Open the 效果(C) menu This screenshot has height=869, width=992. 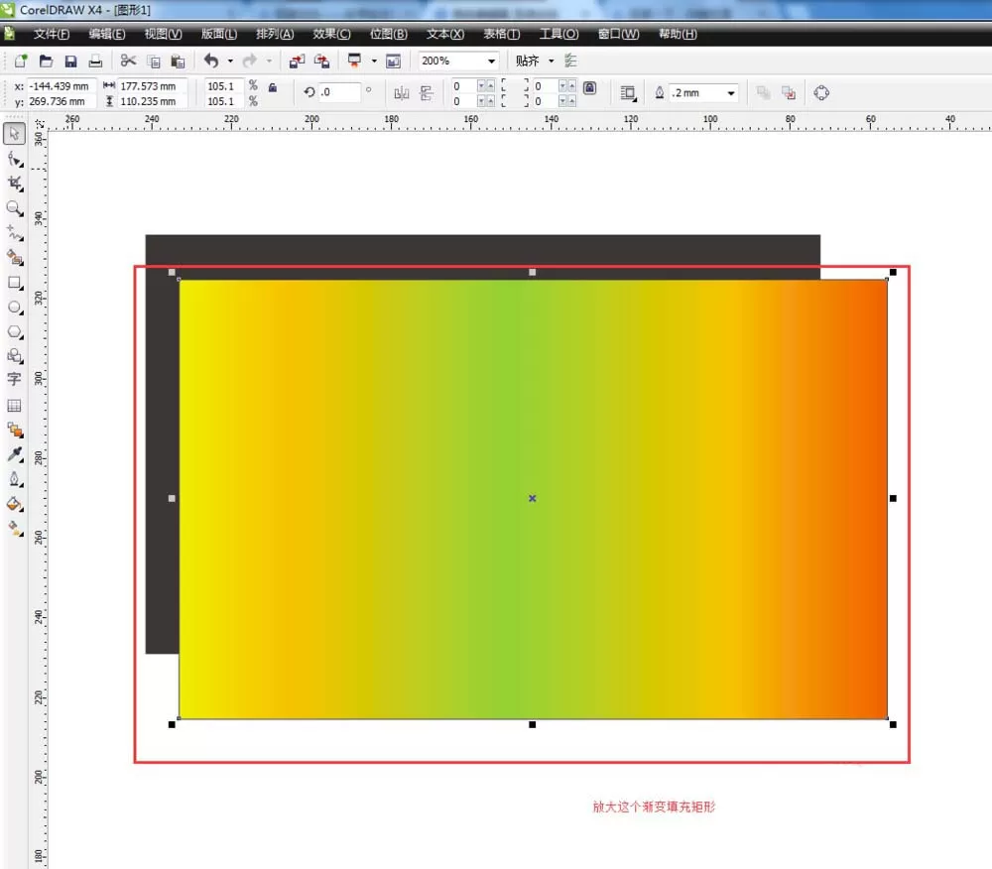pos(331,34)
